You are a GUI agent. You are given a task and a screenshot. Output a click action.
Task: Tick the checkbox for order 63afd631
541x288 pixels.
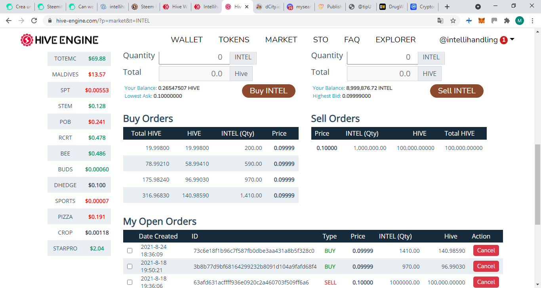click(x=130, y=282)
